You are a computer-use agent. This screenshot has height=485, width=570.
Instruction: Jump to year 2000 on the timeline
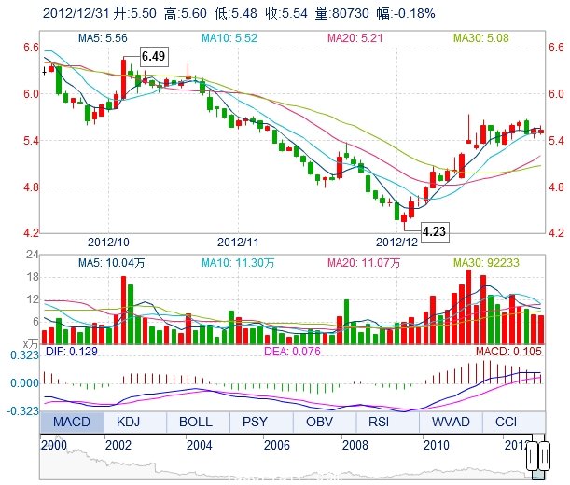click(x=52, y=445)
